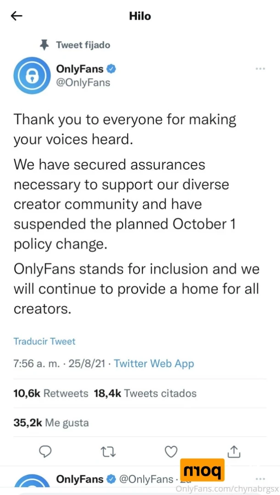The height and width of the screenshot is (495, 280).
Task: Click the pin icon next to Tweet fijado
Action: pos(45,45)
